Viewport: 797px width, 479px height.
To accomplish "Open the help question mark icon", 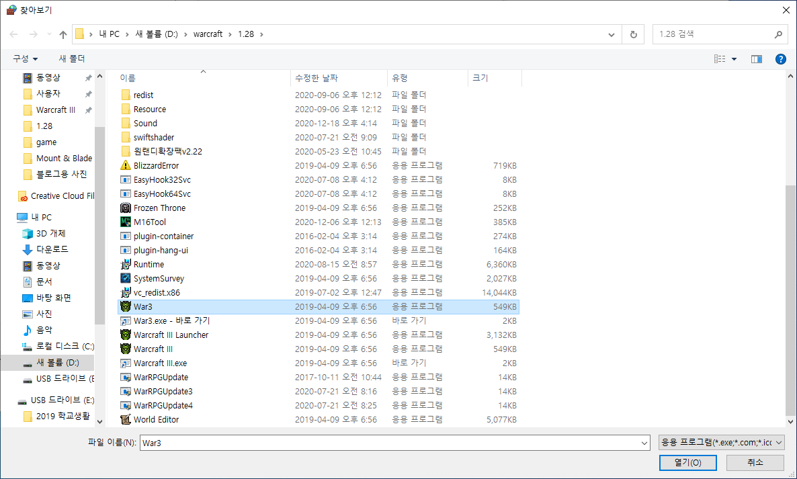I will click(781, 59).
